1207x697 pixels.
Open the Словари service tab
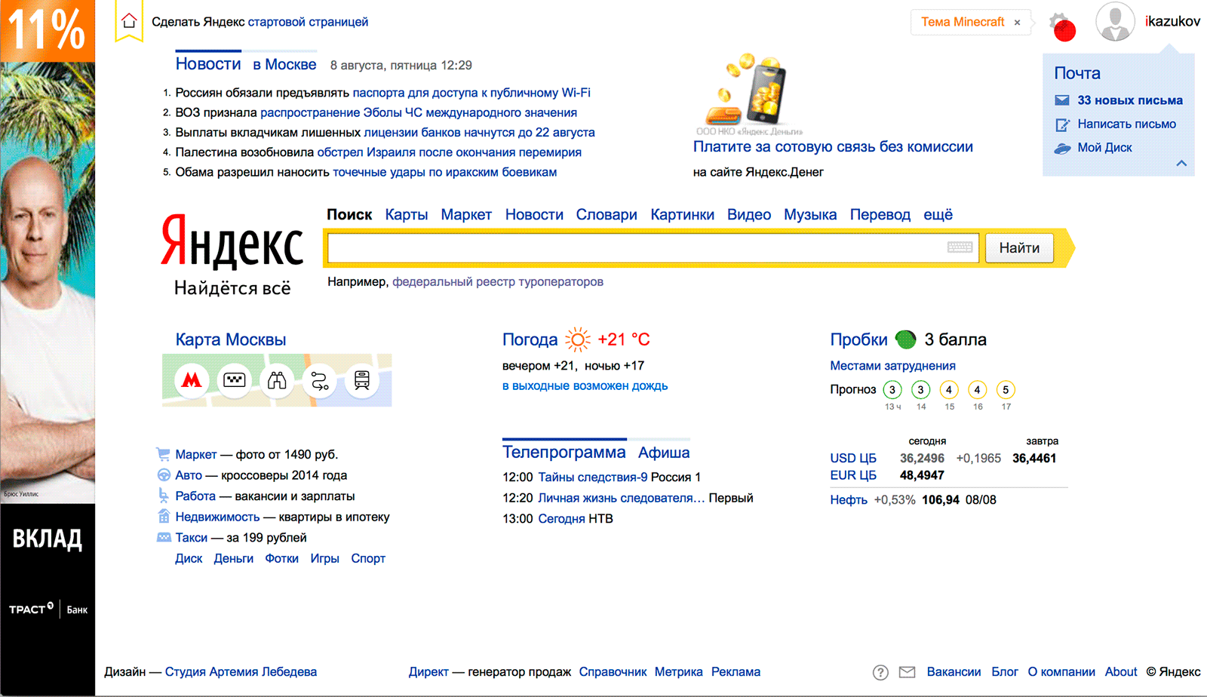(607, 215)
